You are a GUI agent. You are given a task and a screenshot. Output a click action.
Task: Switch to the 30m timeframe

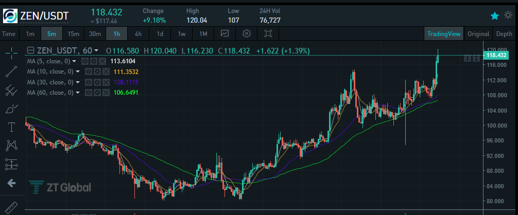click(95, 33)
